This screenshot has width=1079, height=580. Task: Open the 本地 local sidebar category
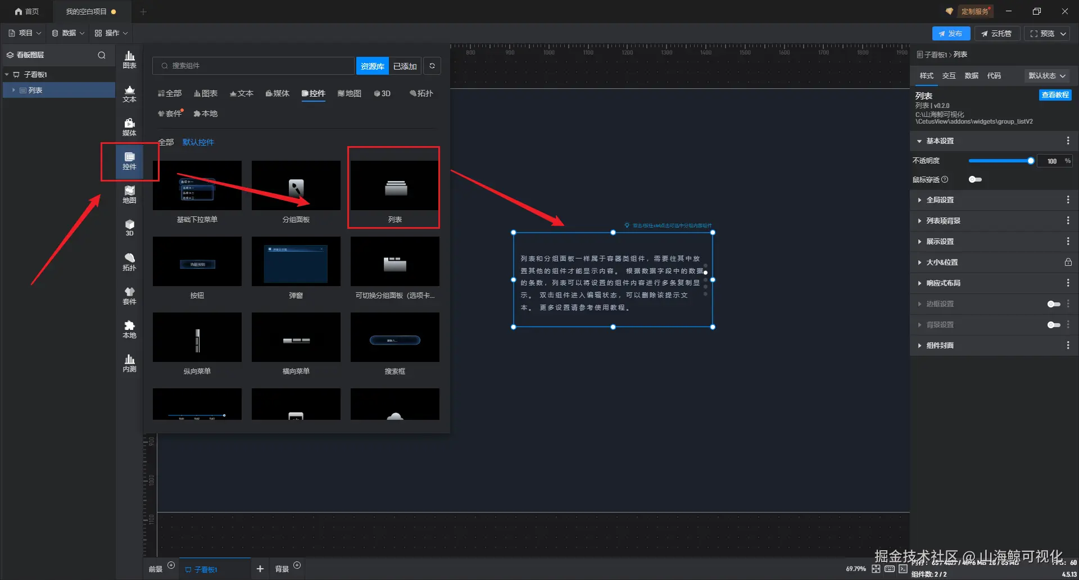[129, 330]
